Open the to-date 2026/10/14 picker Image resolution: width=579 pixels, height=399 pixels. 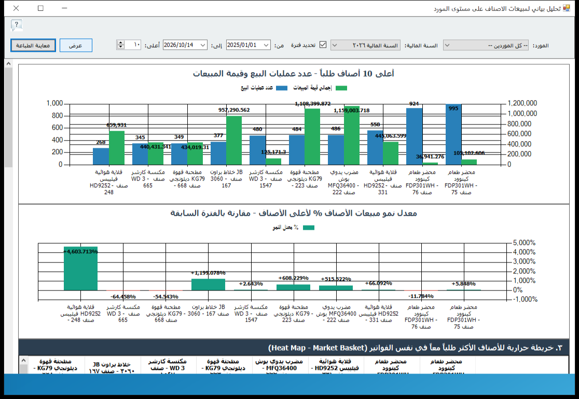[185, 45]
